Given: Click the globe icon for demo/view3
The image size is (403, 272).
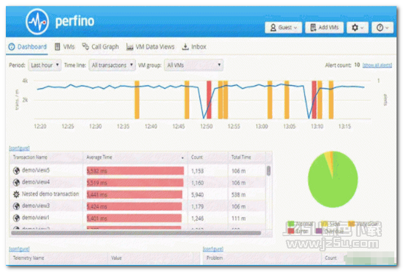Looking at the screenshot, I should click(x=16, y=206).
